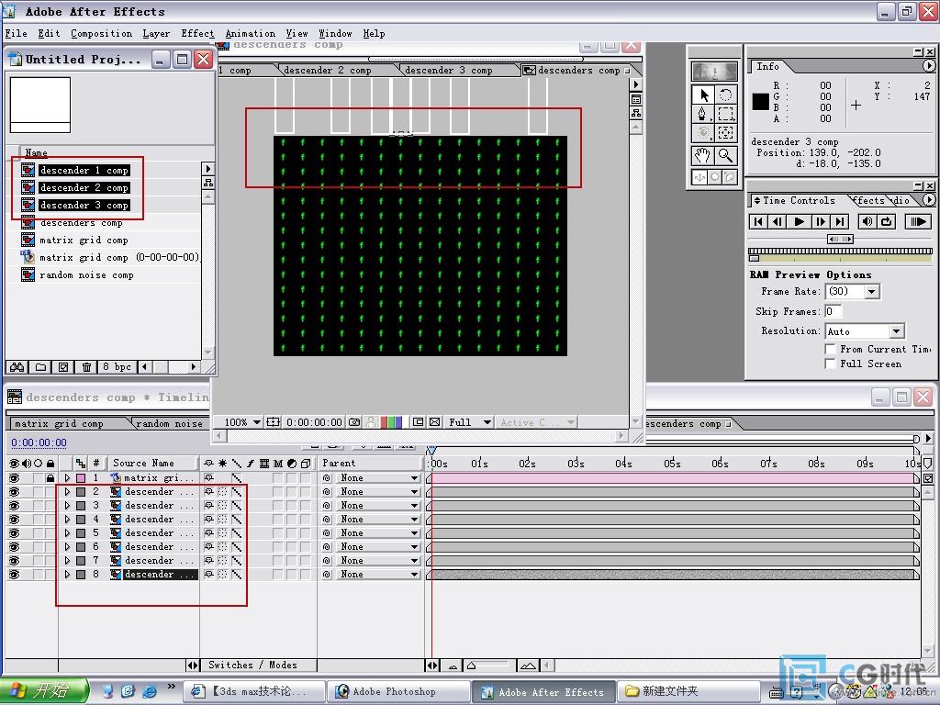This screenshot has width=940, height=705.
Task: Open Full resolution dropdown in viewer
Action: 470,422
